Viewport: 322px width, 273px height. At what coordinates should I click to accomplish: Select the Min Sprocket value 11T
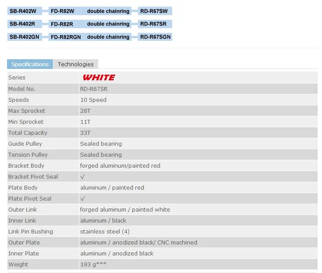(85, 122)
